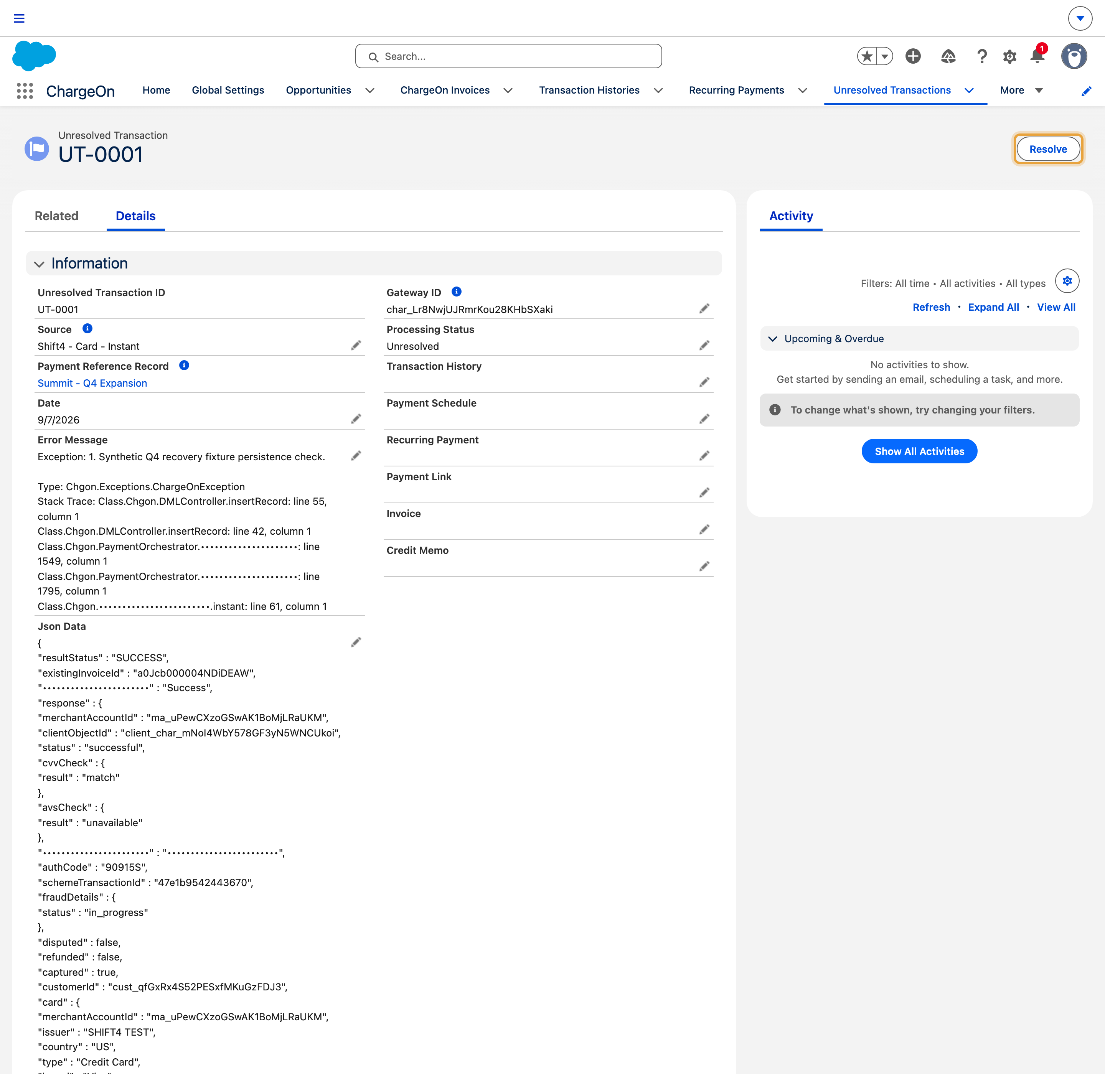Click the circled dropdown arrow at top right
The image size is (1105, 1074).
pos(1080,18)
